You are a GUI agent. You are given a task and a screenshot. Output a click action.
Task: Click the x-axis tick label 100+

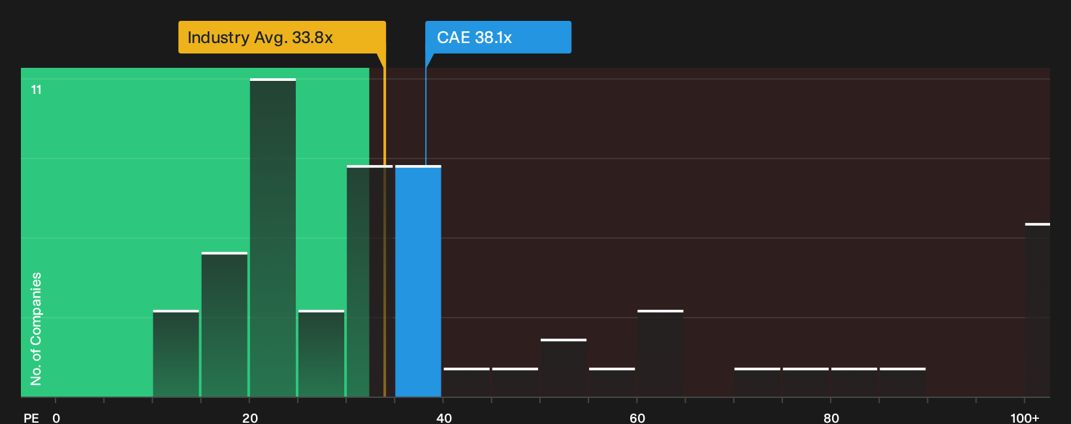[x=1025, y=418]
